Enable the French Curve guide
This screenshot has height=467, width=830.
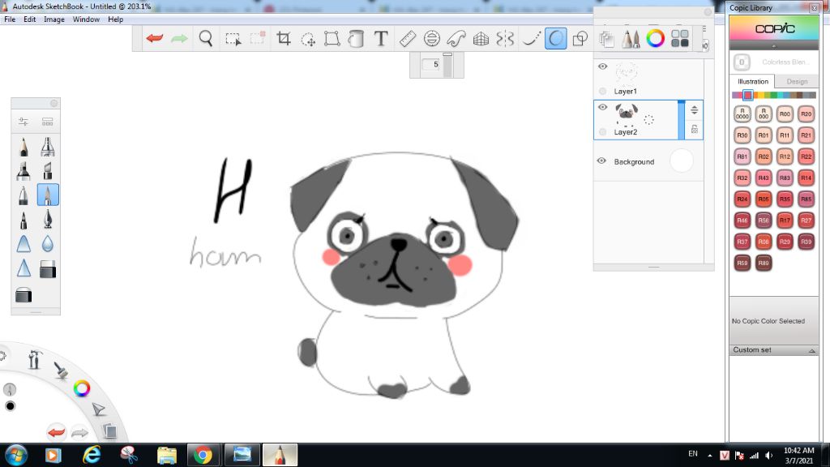(456, 38)
